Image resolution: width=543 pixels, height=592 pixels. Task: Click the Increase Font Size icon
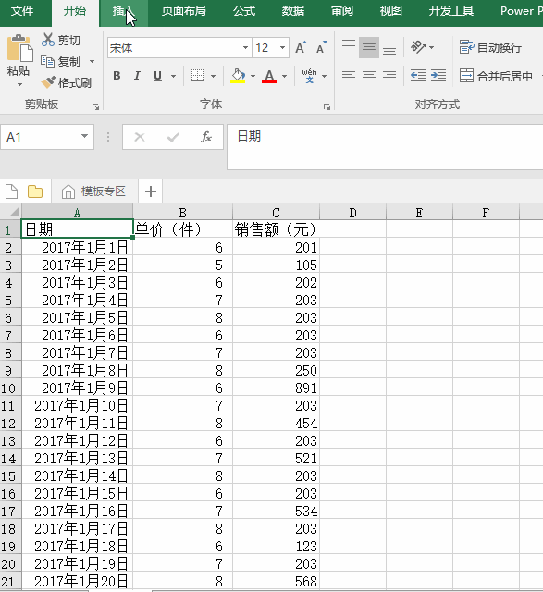tap(301, 48)
